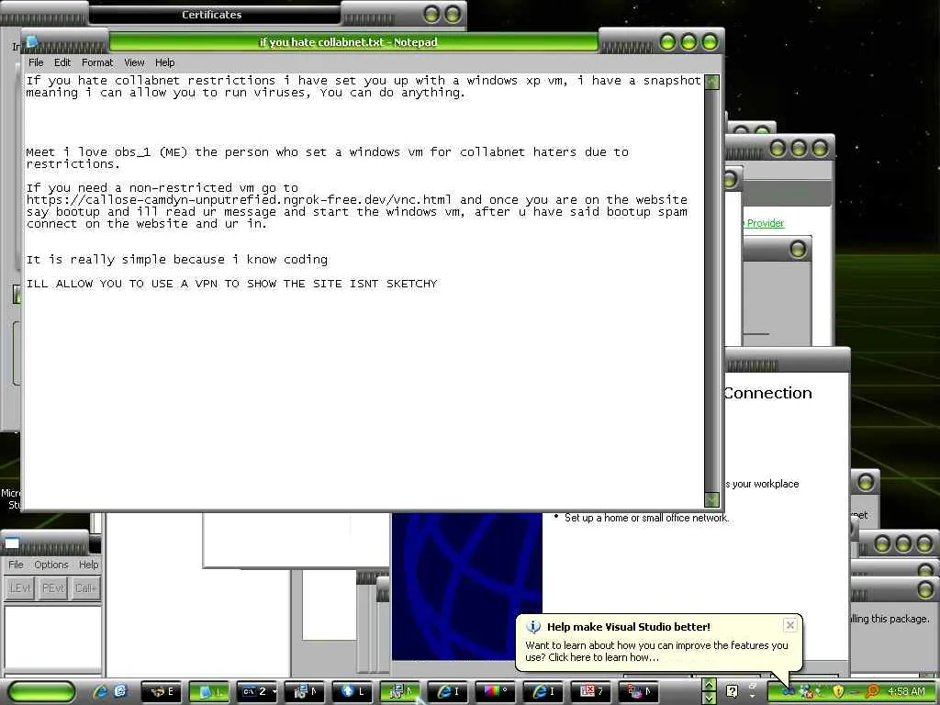Open the Help menu in Notepad
The width and height of the screenshot is (940, 705).
pos(165,62)
